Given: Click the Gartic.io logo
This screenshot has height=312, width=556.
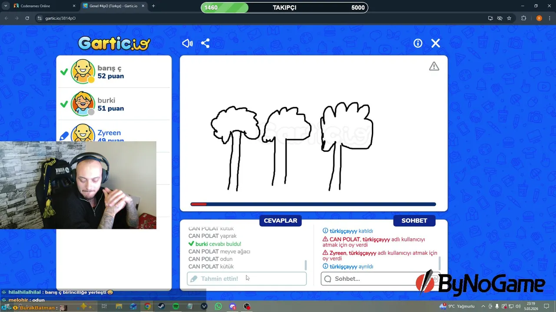Looking at the screenshot, I should 114,43.
